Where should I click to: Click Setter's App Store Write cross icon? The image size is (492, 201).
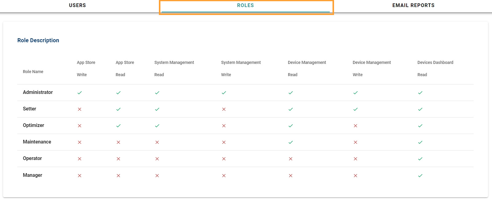[x=80, y=109]
